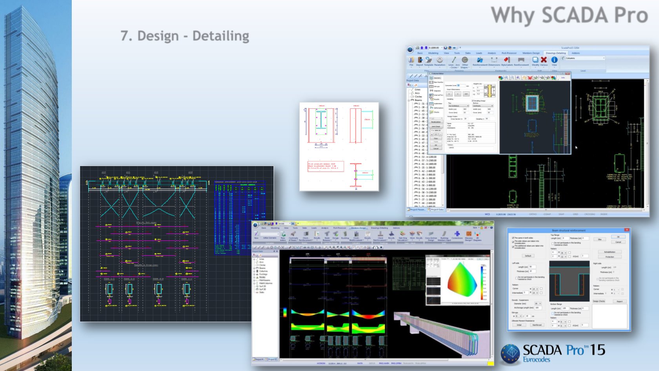Click Left side Length input field

tap(532, 267)
